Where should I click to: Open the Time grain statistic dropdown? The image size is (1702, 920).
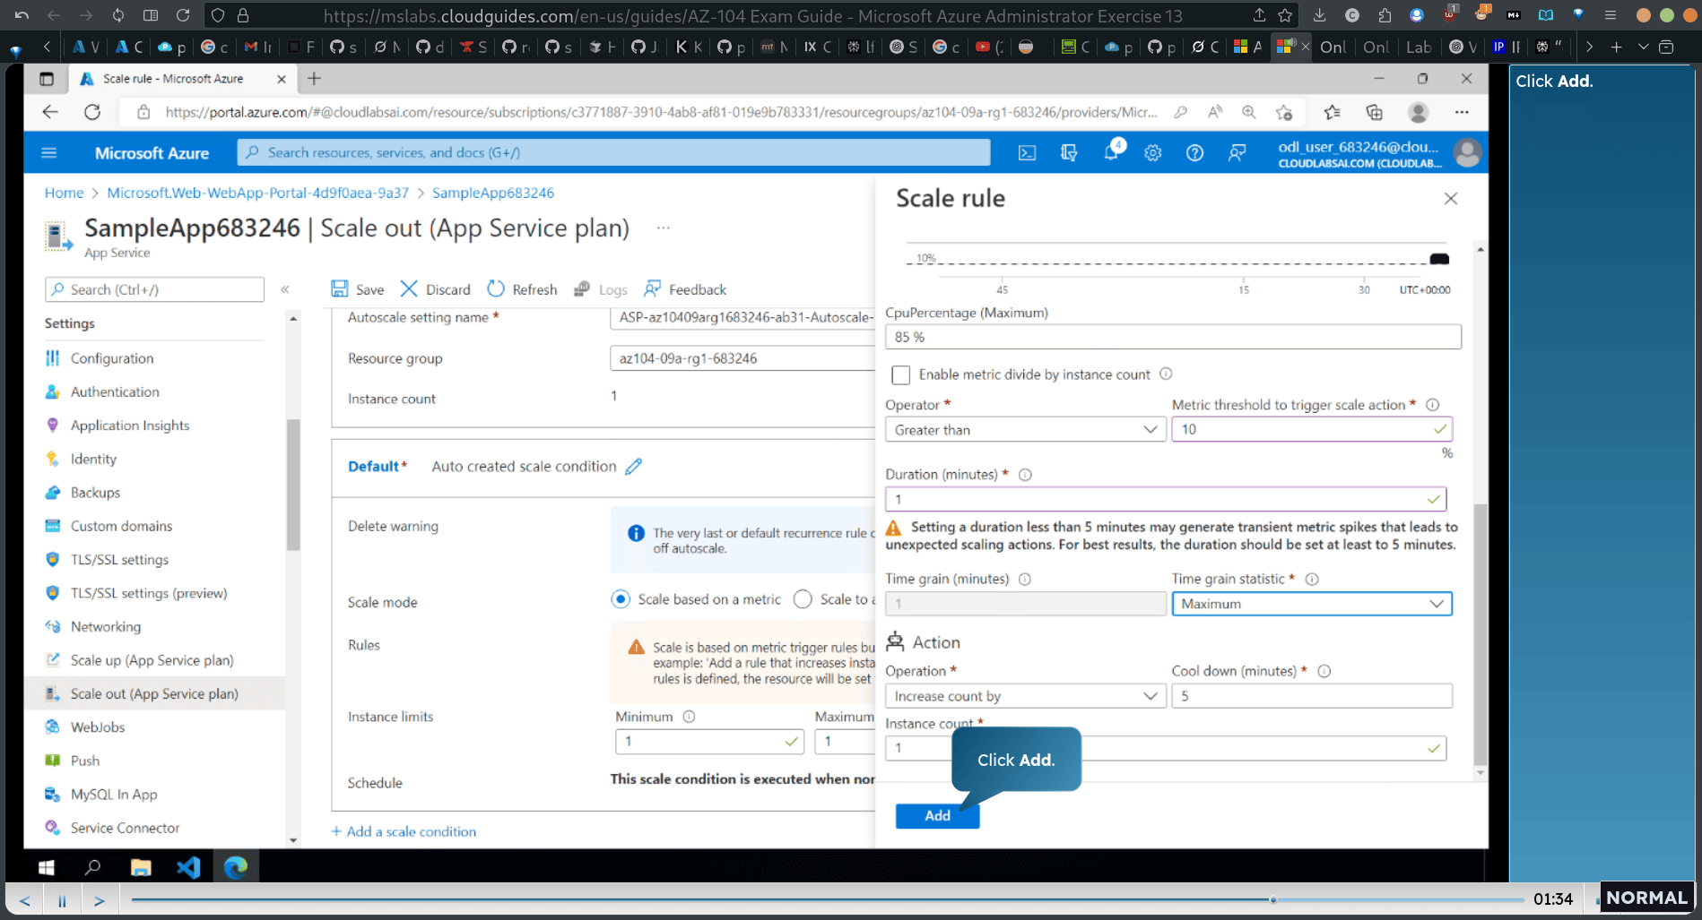[1311, 604]
